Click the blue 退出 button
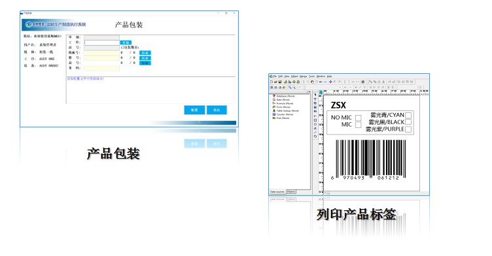Image resolution: width=492 pixels, height=256 pixels. click(x=217, y=110)
